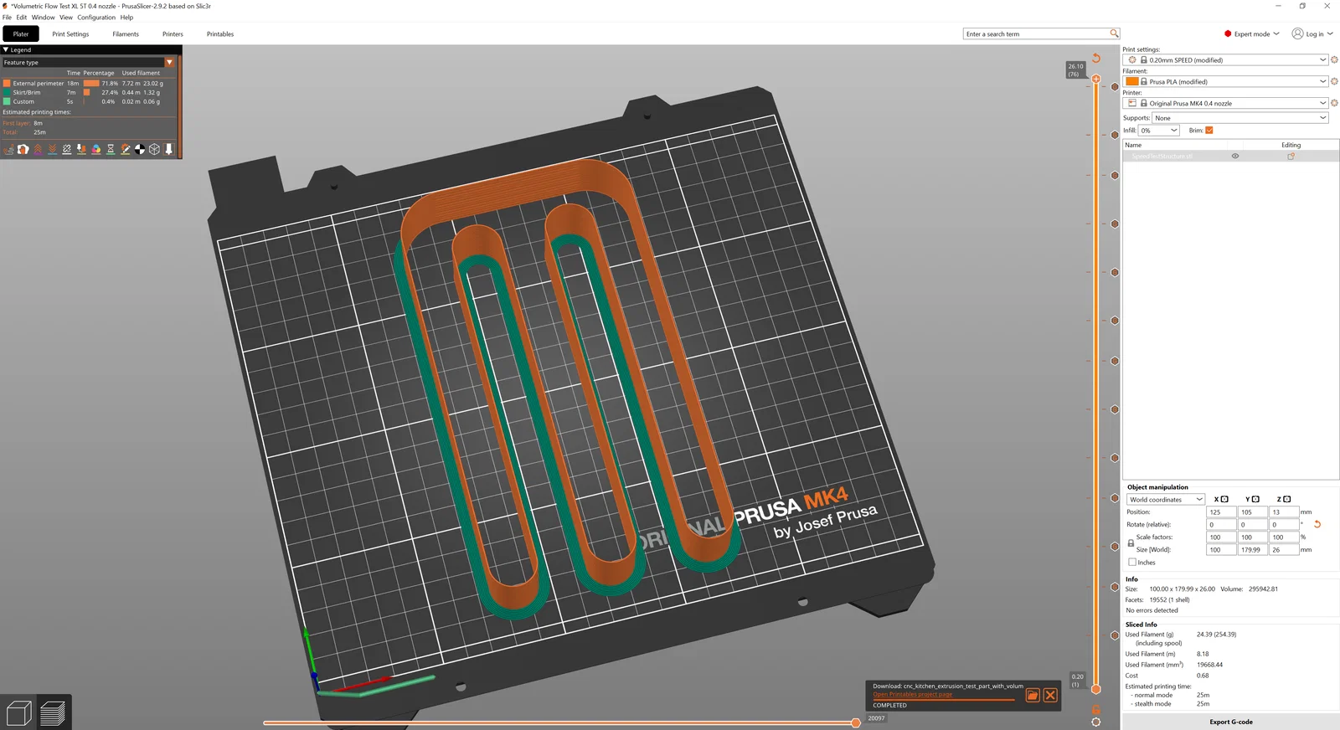Switch to the Printables tab
The height and width of the screenshot is (730, 1340).
coord(220,34)
